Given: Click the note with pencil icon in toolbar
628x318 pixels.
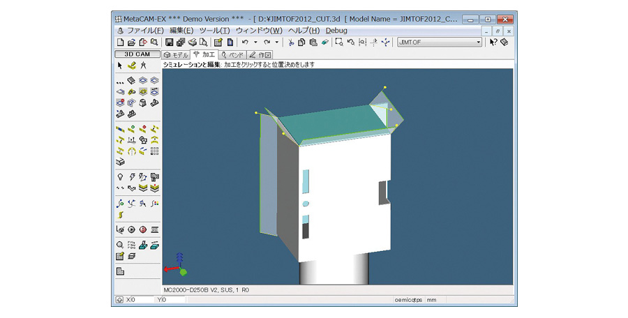Looking at the screenshot, I should click(218, 42).
